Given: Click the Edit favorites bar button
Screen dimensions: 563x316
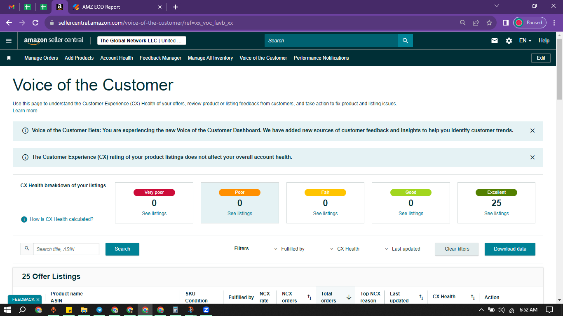Looking at the screenshot, I should point(541,58).
